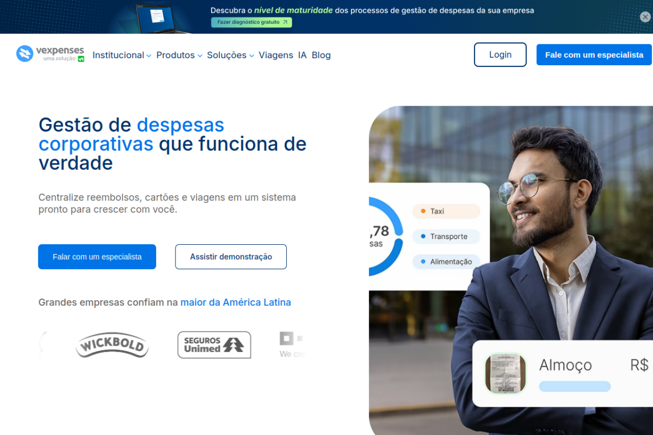
Task: Click Assistir demonstração button
Action: click(231, 257)
